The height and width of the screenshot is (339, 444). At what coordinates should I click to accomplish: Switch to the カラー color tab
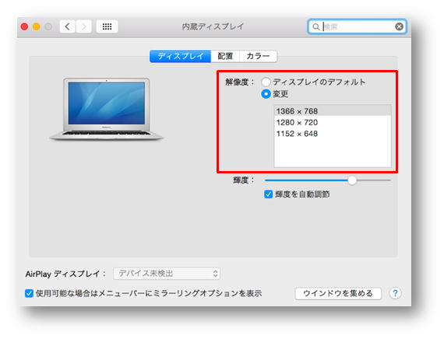[x=258, y=56]
